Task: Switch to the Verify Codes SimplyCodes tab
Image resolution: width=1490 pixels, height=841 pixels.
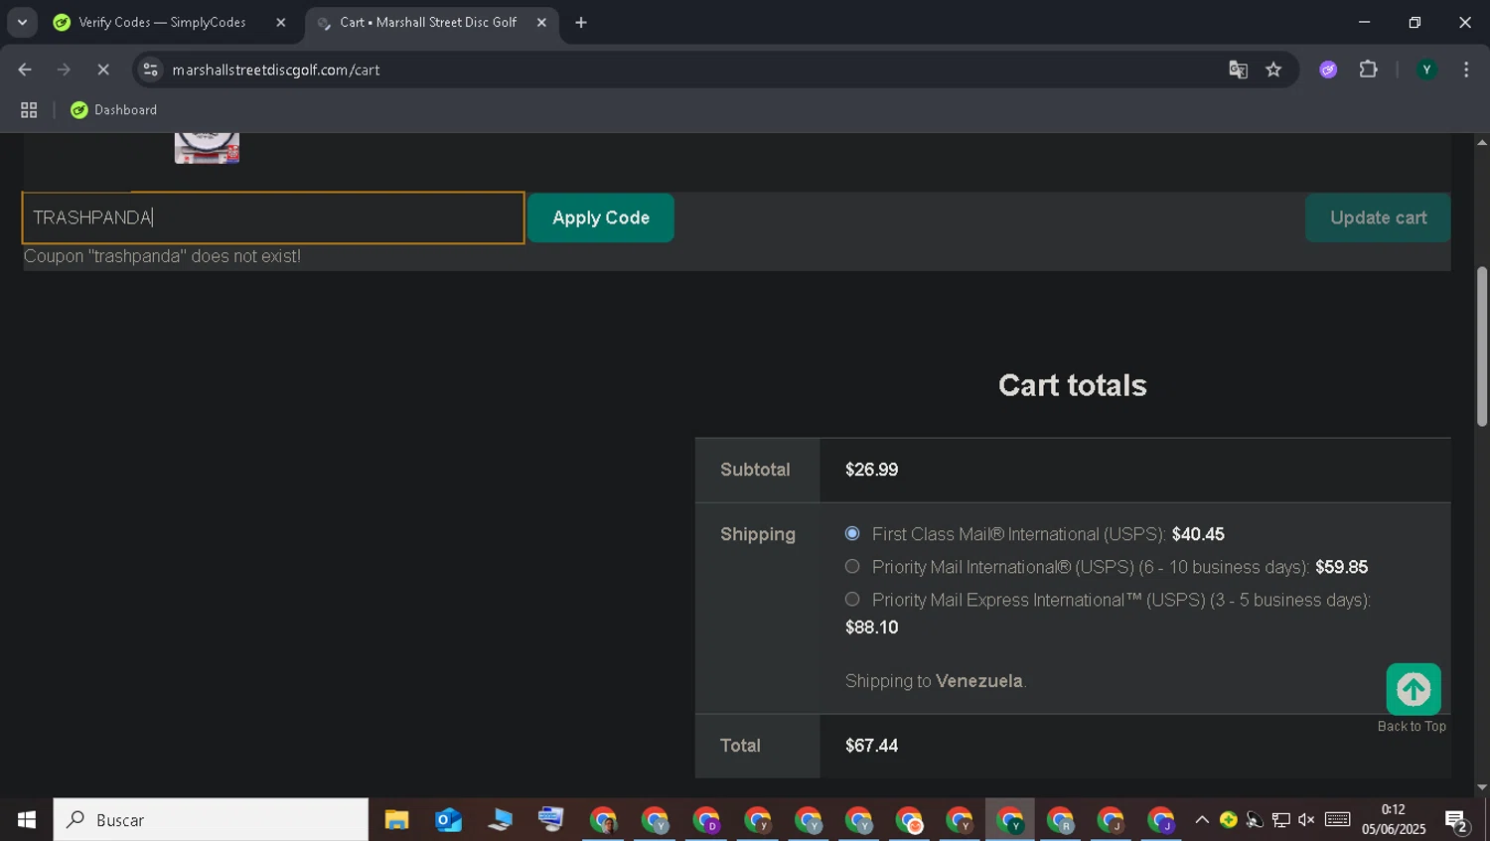Action: (x=171, y=22)
